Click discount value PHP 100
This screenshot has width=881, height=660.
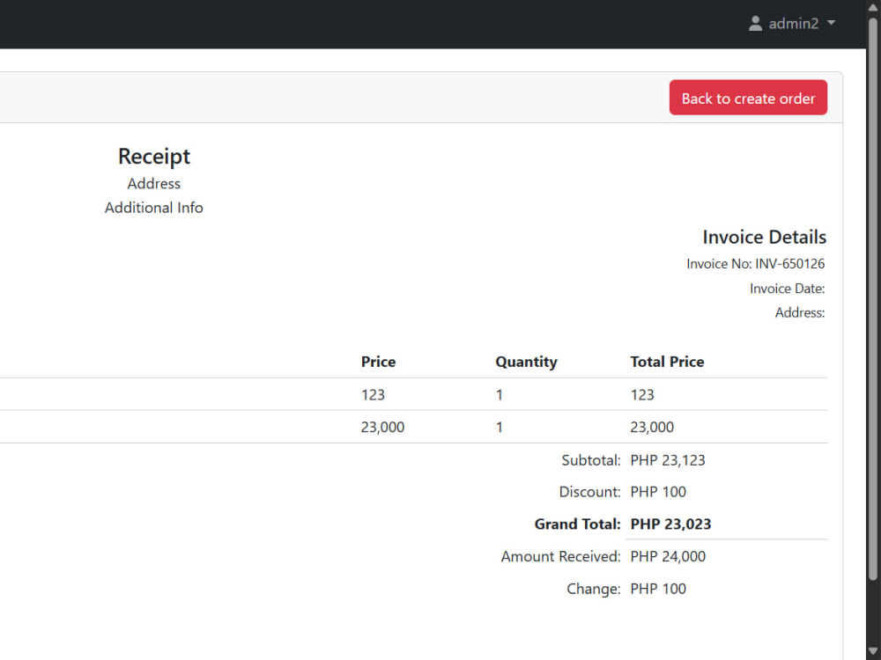click(x=658, y=492)
